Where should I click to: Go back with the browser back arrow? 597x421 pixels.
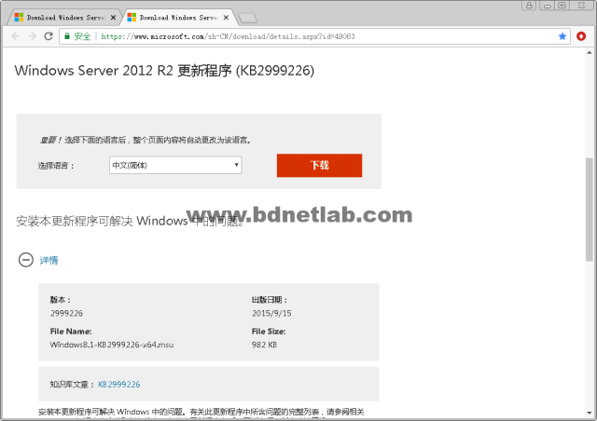[x=16, y=36]
